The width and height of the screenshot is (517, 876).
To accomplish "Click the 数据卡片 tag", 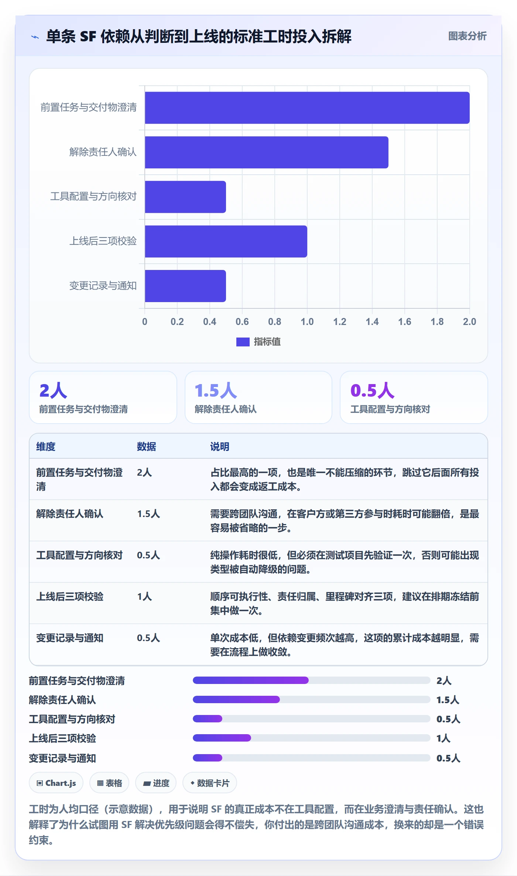I will click(210, 783).
